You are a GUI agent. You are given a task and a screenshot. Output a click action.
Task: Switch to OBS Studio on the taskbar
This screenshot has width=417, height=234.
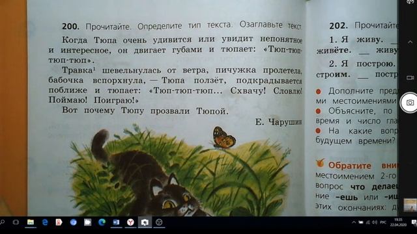159,222
